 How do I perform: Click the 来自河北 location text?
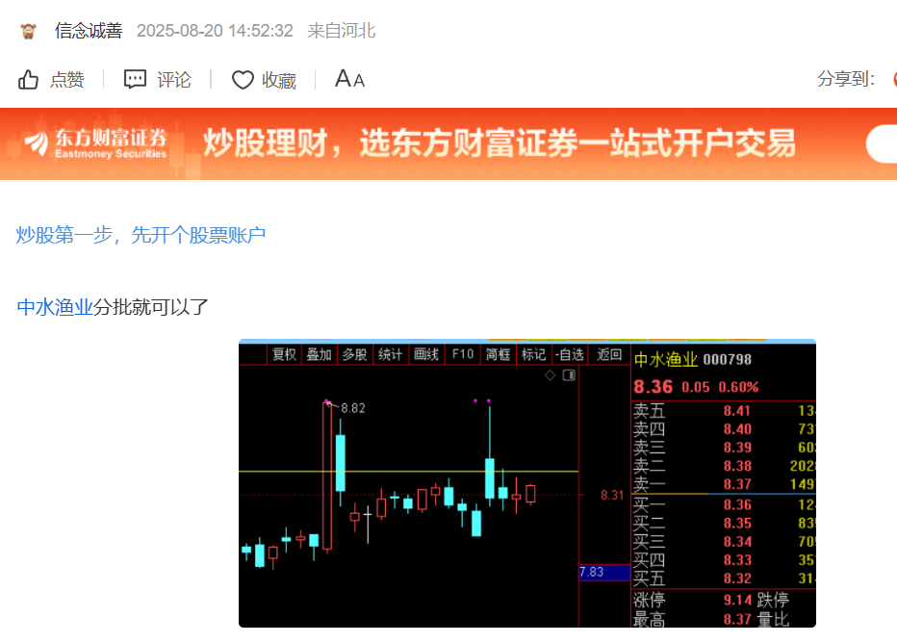click(342, 30)
